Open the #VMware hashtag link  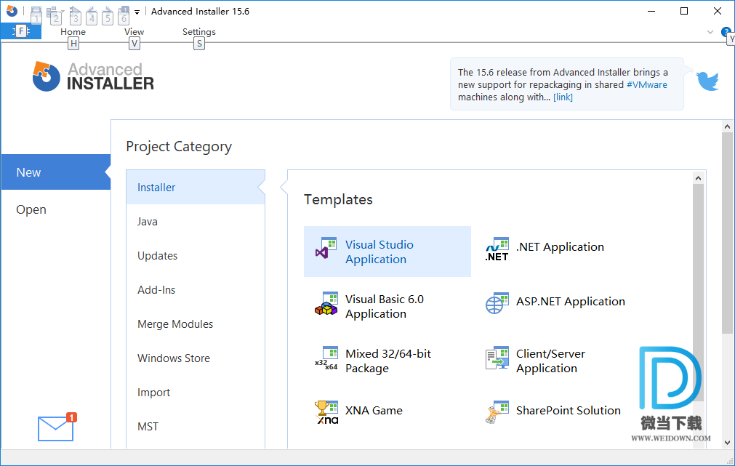[647, 85]
